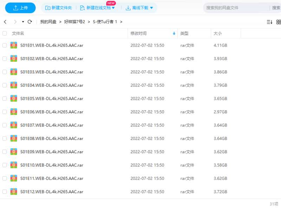Click the back navigation arrow
281x208 pixels.
[5, 22]
